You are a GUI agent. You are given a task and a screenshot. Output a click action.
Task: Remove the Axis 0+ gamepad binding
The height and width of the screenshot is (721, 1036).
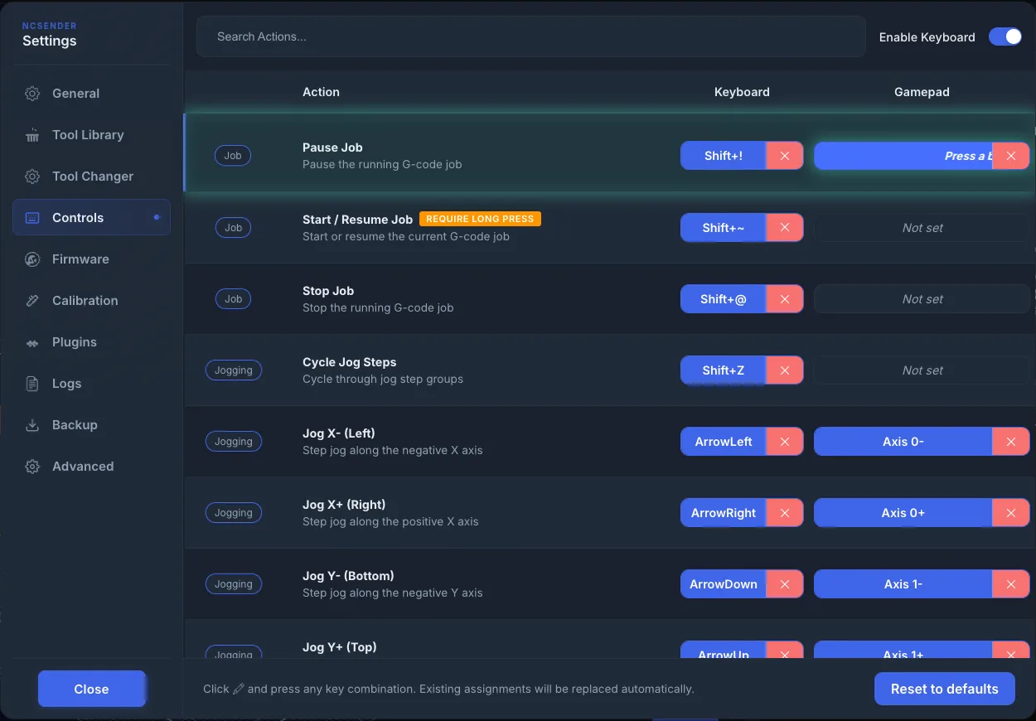point(1011,513)
